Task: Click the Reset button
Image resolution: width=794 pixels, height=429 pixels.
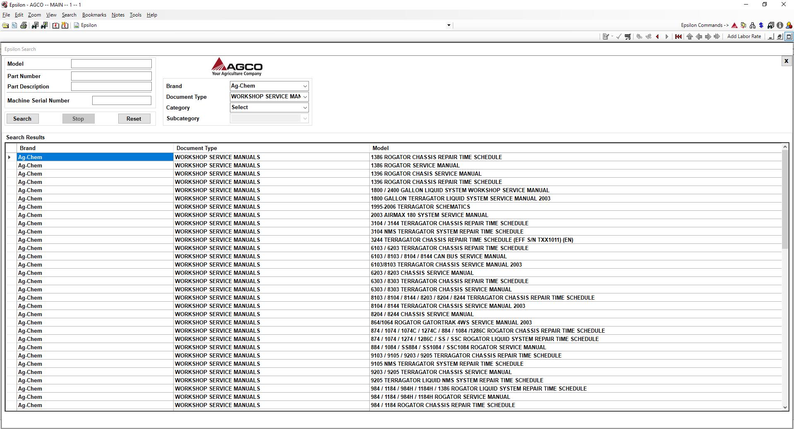Action: pyautogui.click(x=134, y=119)
